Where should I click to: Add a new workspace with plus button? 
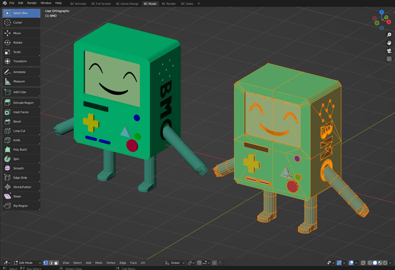click(199, 4)
